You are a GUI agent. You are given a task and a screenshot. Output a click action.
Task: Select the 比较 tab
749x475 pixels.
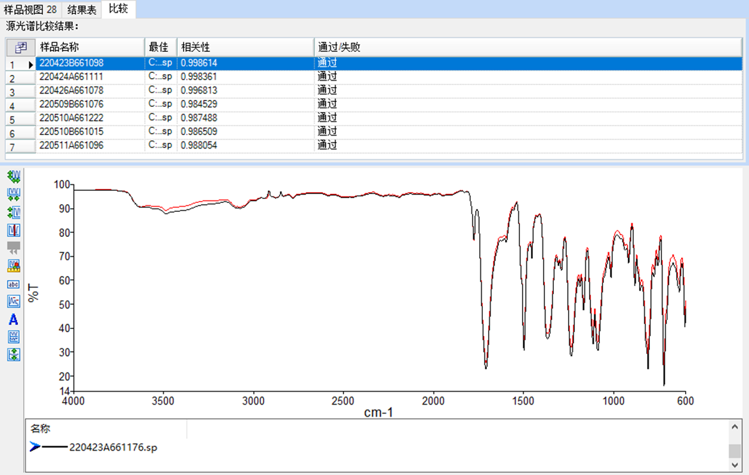pos(118,9)
